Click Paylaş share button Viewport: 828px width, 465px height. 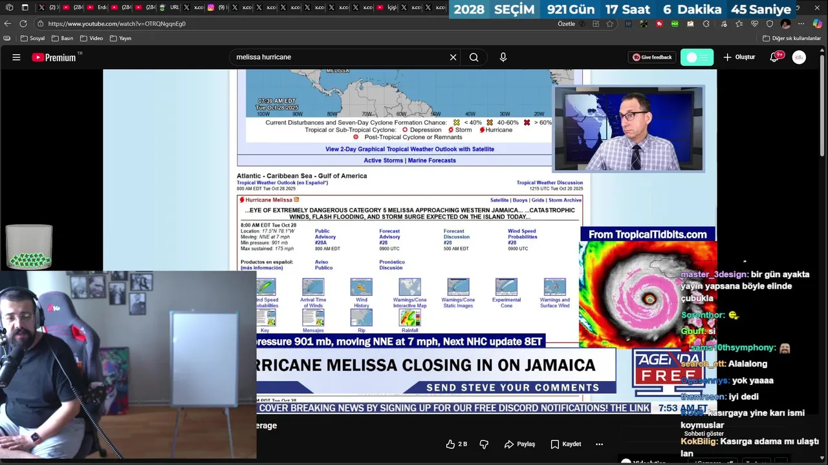[519, 444]
